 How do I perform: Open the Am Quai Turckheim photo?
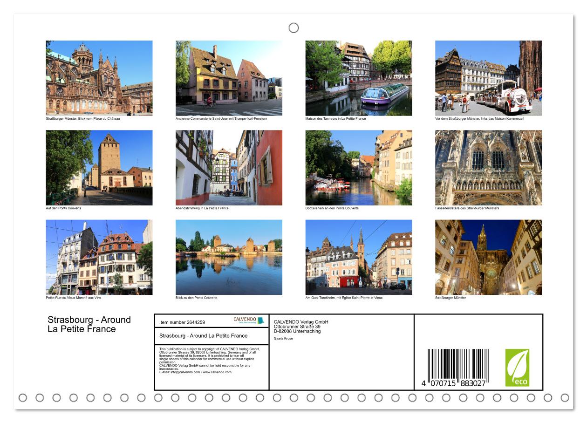coord(359,257)
